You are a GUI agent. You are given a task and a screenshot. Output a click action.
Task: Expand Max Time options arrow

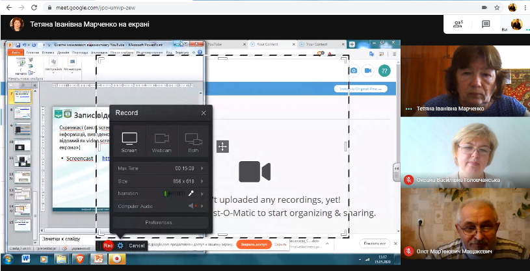pos(202,168)
